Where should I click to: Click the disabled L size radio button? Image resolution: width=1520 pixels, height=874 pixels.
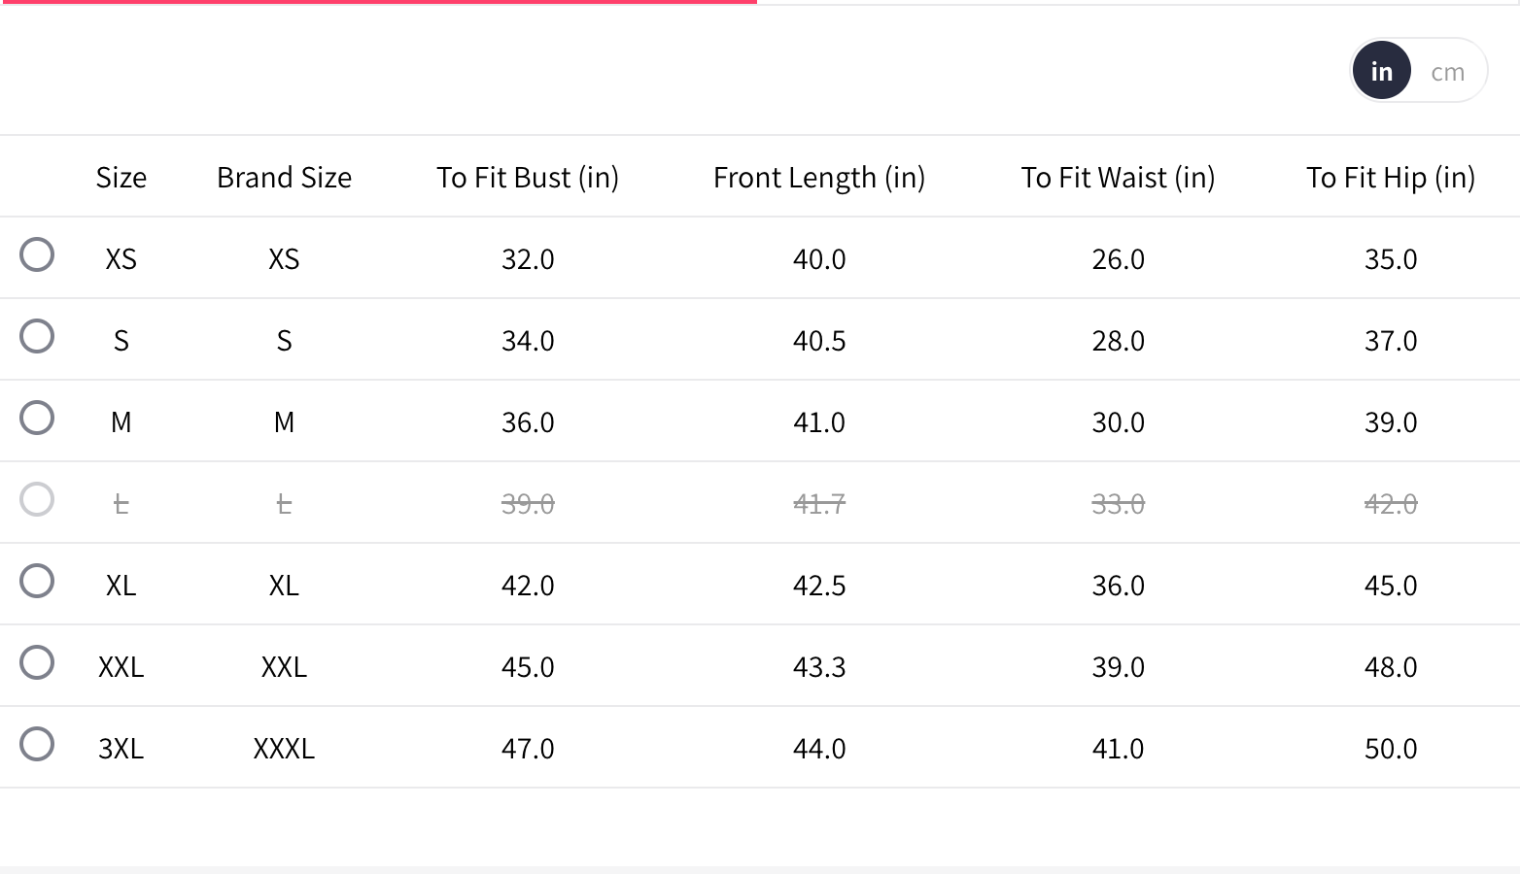[x=37, y=500]
